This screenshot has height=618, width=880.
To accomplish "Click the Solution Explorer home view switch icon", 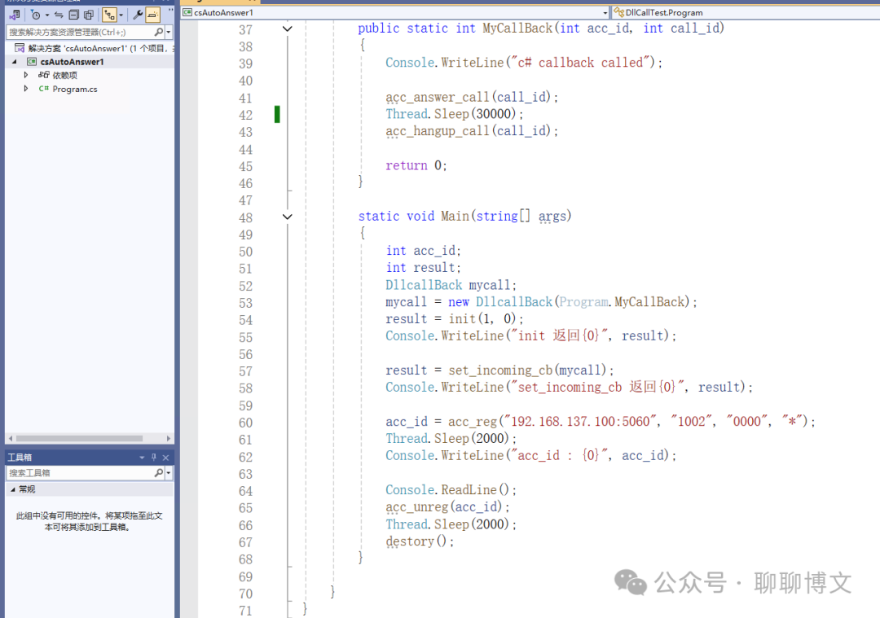I will pos(14,15).
